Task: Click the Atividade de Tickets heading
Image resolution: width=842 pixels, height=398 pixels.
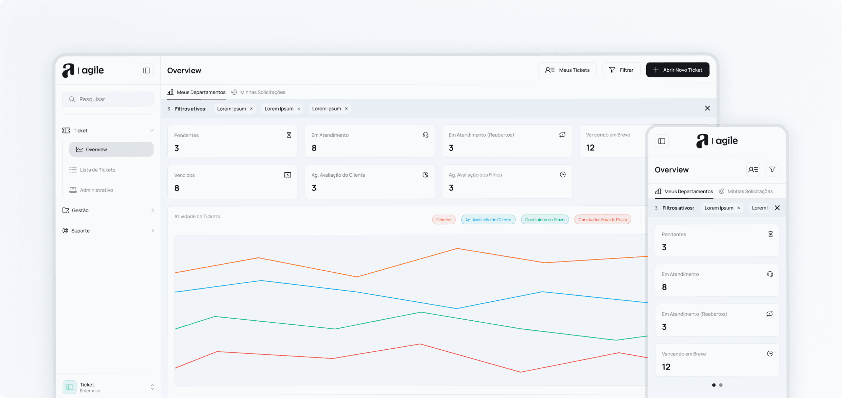Action: click(x=197, y=217)
